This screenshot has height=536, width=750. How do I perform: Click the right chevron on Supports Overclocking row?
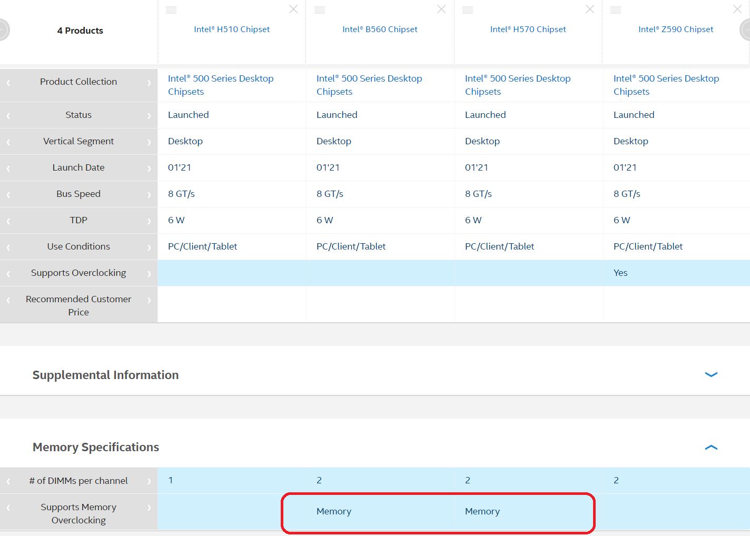(x=149, y=274)
